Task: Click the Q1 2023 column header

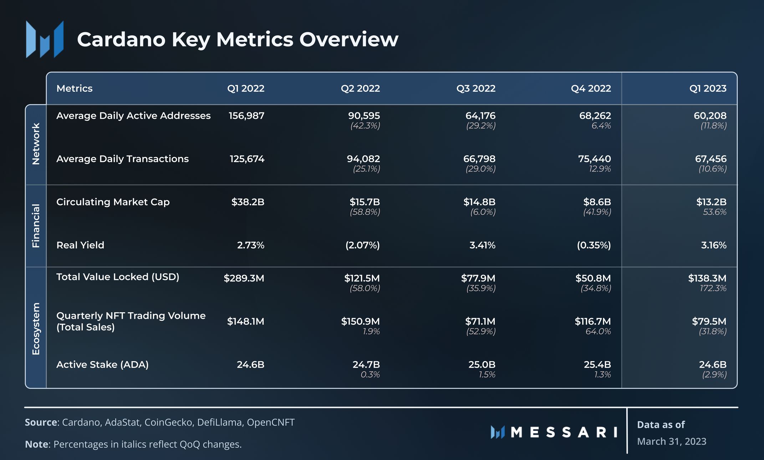Action: 708,89
